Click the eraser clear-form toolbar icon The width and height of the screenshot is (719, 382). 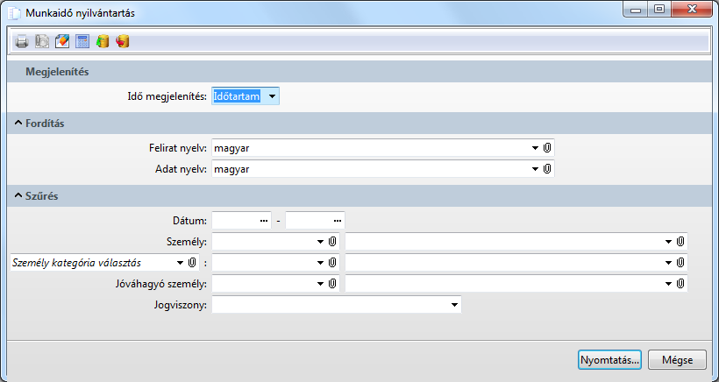point(62,42)
